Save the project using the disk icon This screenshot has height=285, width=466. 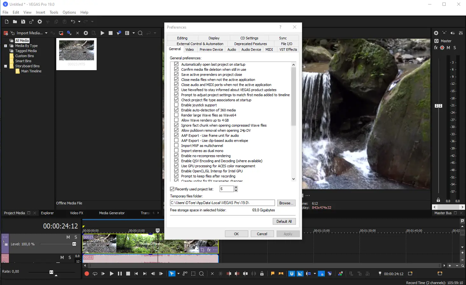(23, 22)
